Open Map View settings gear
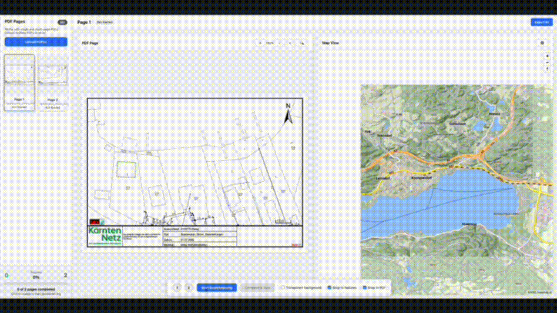The image size is (557, 313). click(542, 43)
